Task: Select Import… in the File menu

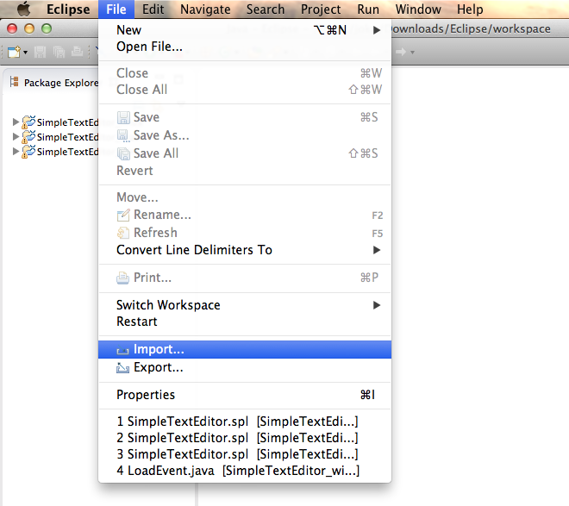Action: point(245,349)
